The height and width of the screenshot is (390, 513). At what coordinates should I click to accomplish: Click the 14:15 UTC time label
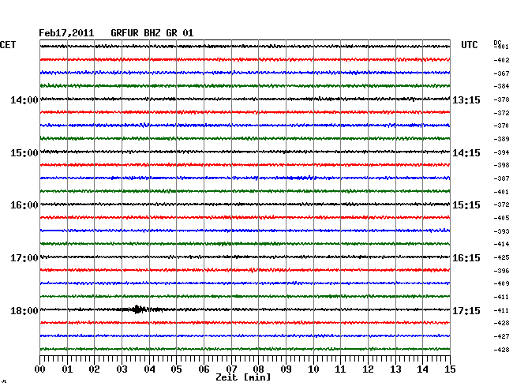pos(466,153)
